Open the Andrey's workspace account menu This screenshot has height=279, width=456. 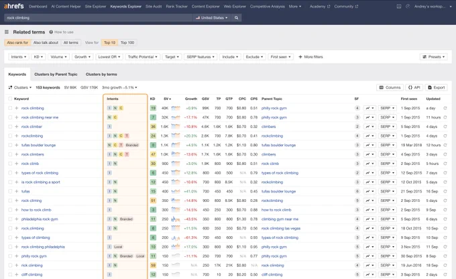[433, 6]
